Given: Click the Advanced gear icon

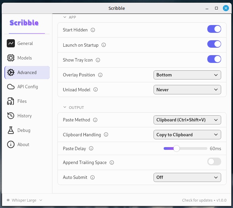Looking at the screenshot, I should click(x=11, y=72).
